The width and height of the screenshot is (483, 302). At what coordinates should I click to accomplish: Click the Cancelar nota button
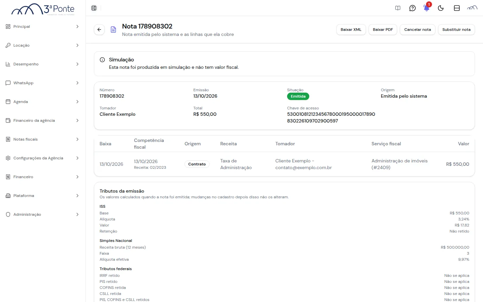tap(418, 30)
